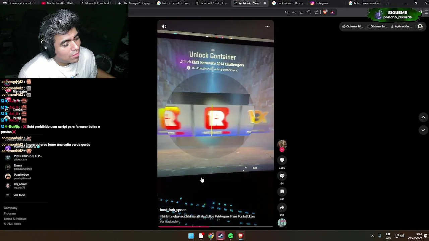
Task: Open the PRIDECS2.RU followed account
Action: 23,158
